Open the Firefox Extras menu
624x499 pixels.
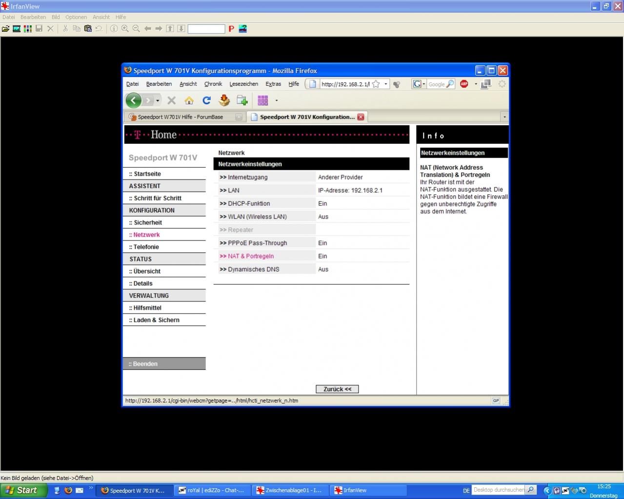click(x=273, y=84)
